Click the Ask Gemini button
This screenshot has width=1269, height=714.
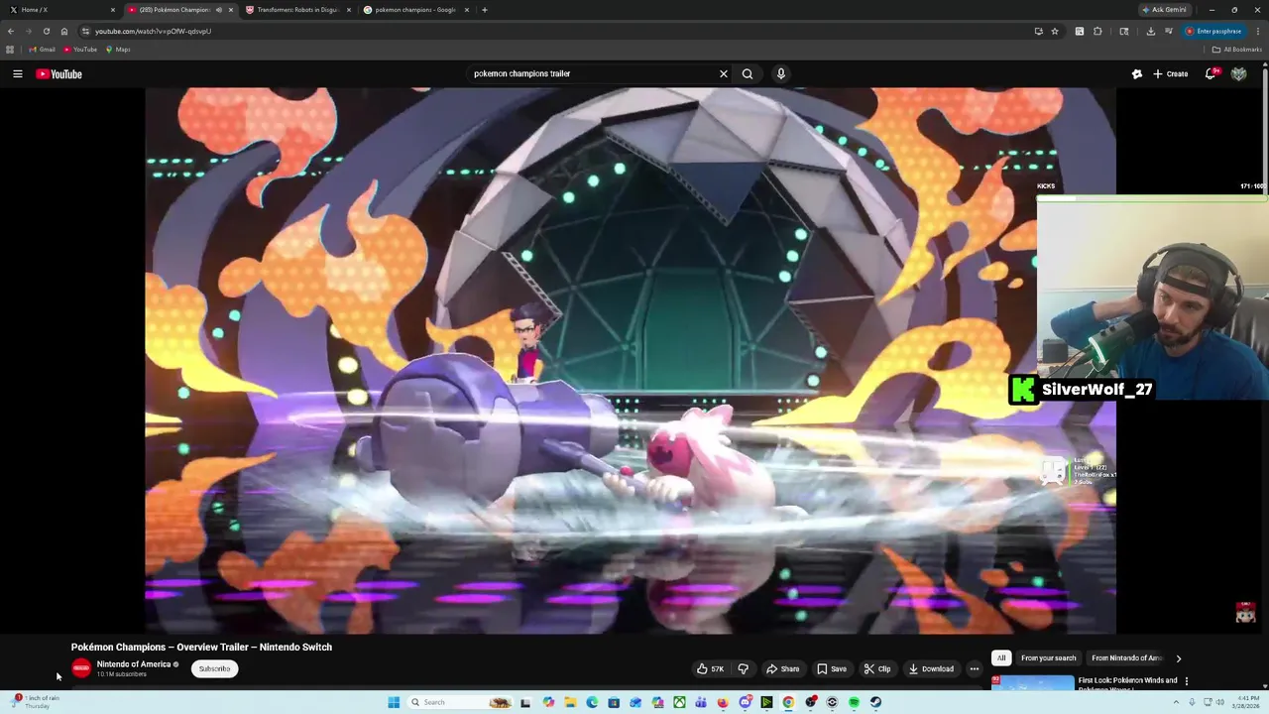(x=1164, y=10)
